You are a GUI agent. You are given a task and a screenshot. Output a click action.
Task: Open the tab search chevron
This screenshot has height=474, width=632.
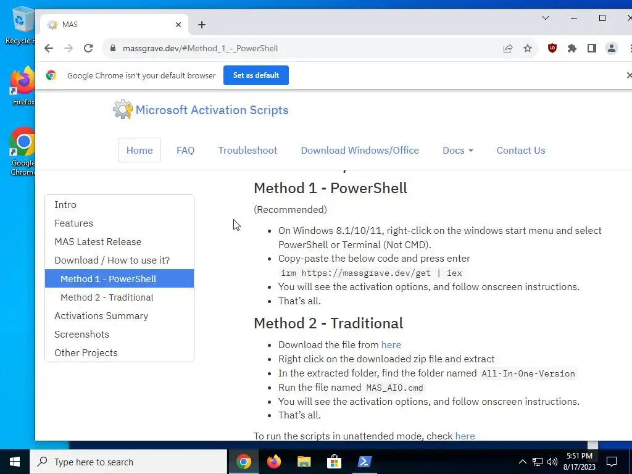pos(546,18)
